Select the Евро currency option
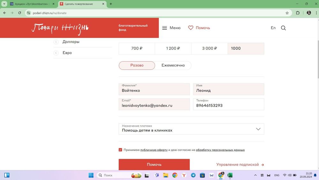 tap(67, 53)
